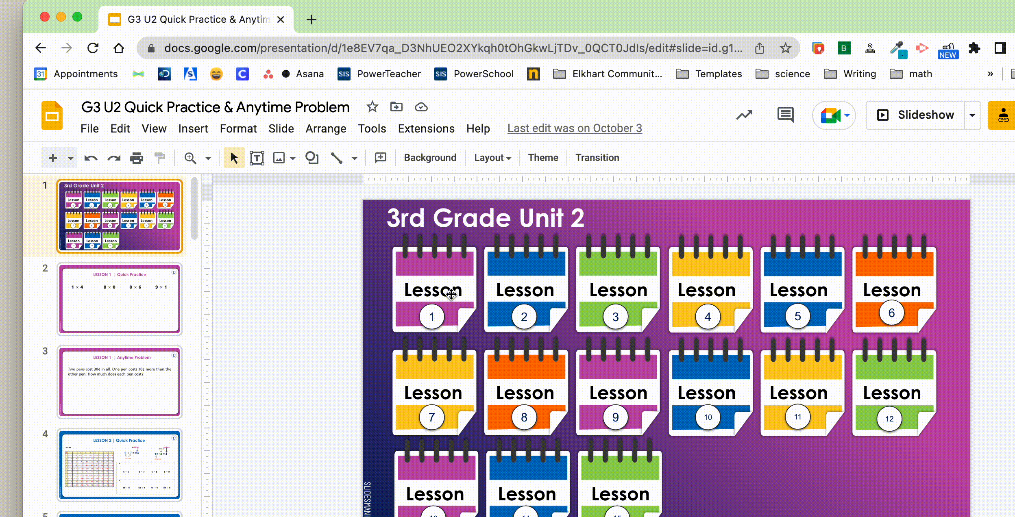Screen dimensions: 1015x517
Task: Click the redo arrow icon
Action: tap(114, 158)
